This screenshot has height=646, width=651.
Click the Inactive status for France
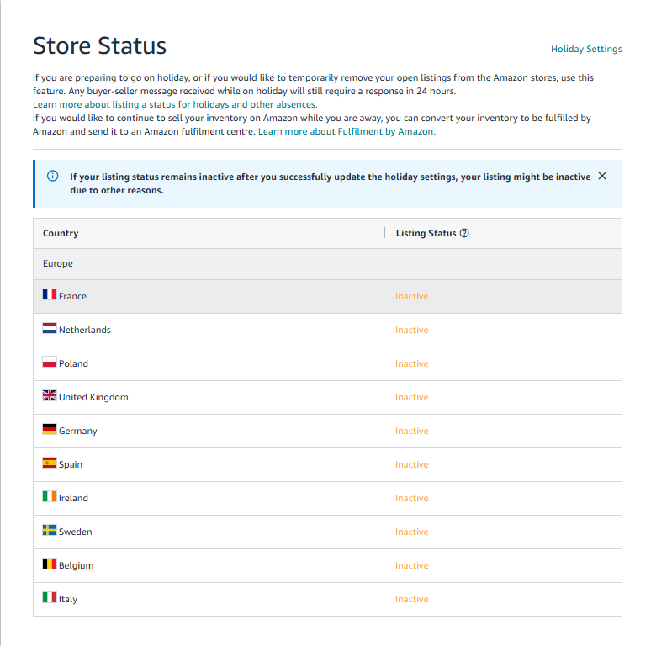coord(412,296)
